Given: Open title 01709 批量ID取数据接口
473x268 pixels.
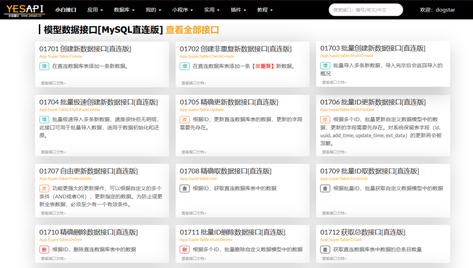Looking at the screenshot, I should click(370, 171).
